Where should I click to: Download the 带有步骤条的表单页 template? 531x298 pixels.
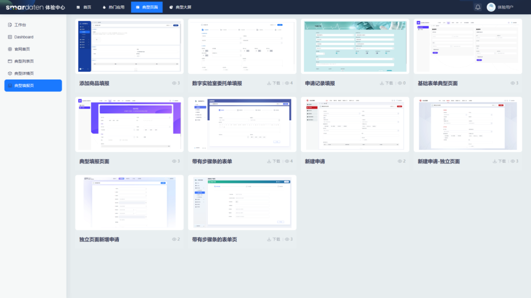(x=274, y=240)
